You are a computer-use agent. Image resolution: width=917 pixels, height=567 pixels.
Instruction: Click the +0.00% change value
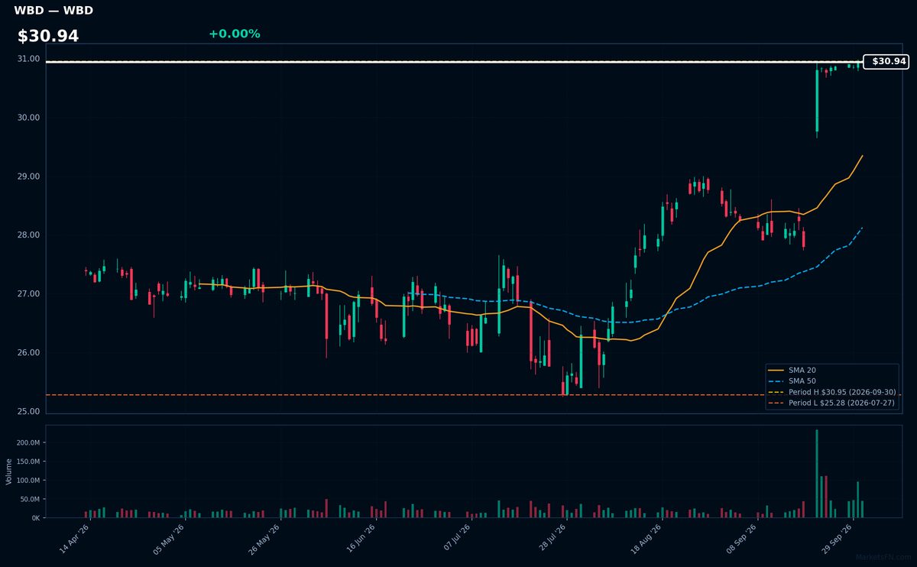point(234,34)
